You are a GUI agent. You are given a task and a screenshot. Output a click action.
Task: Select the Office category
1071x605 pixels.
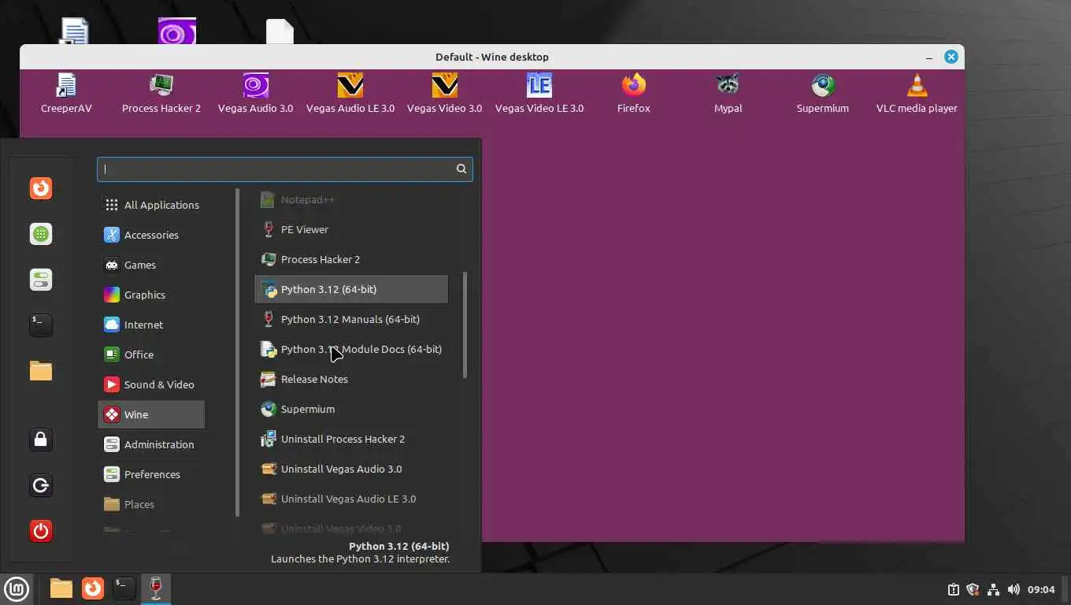(x=151, y=354)
